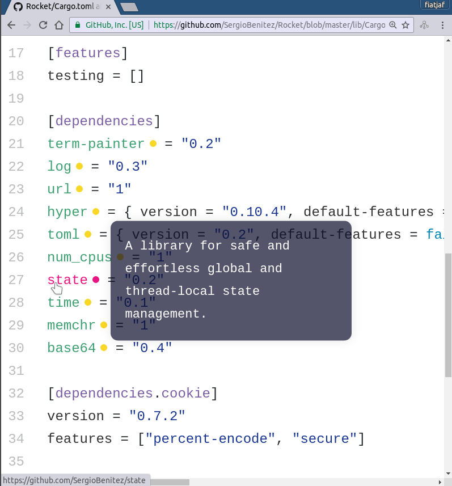
Task: Open the extension icon next to address bar
Action: pos(424,25)
